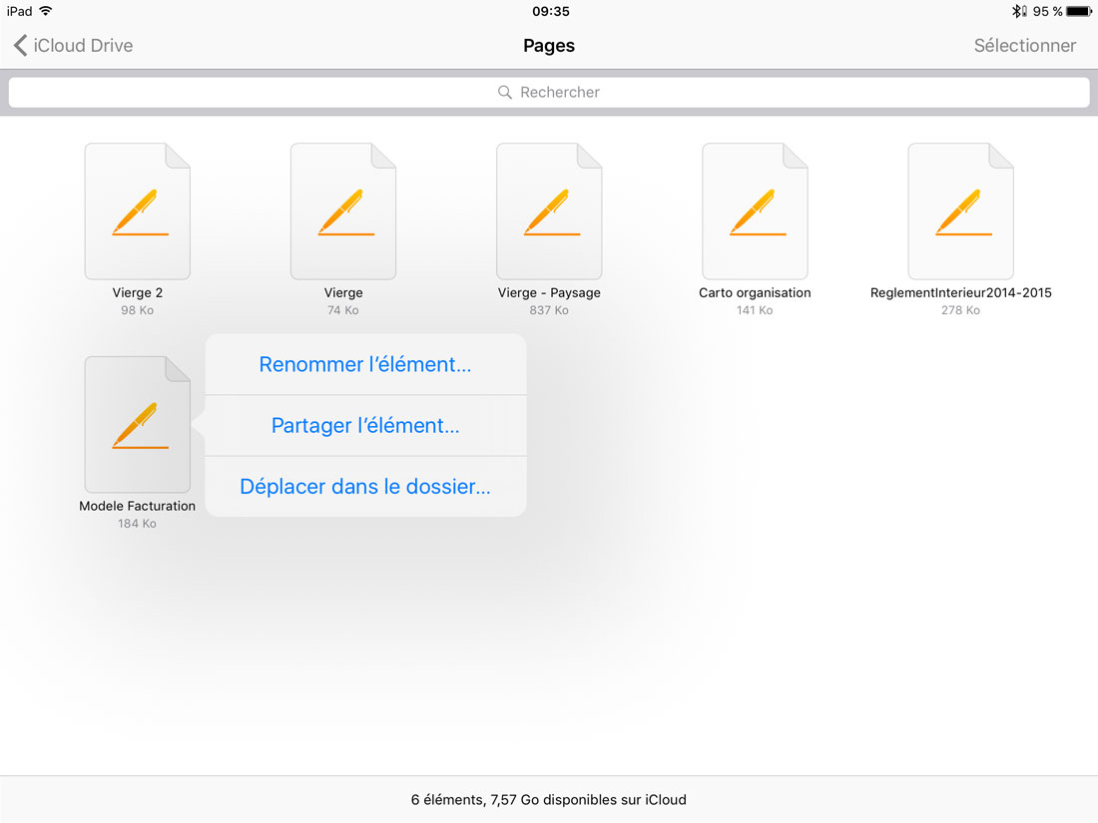Open the Modele Facturation document icon
The width and height of the screenshot is (1098, 823).
click(138, 425)
